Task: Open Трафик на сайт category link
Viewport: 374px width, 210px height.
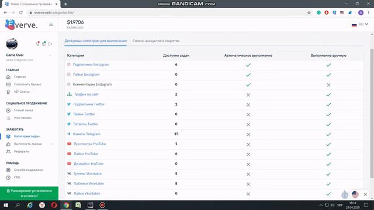Action: click(x=86, y=94)
